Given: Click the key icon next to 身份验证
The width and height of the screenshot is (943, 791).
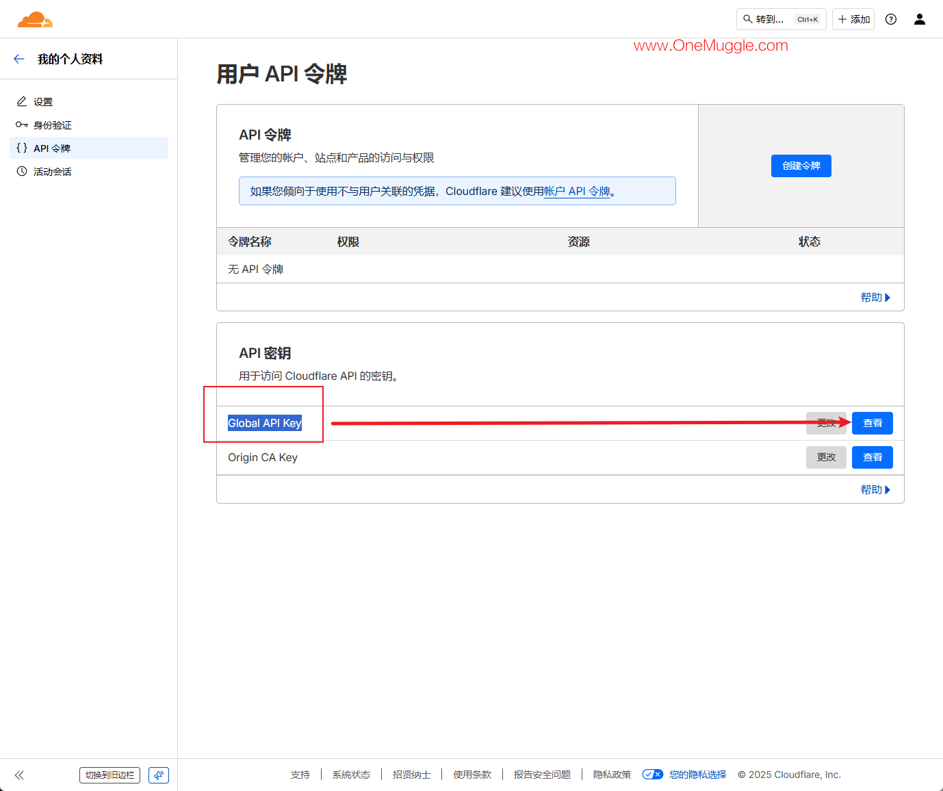Looking at the screenshot, I should (22, 125).
